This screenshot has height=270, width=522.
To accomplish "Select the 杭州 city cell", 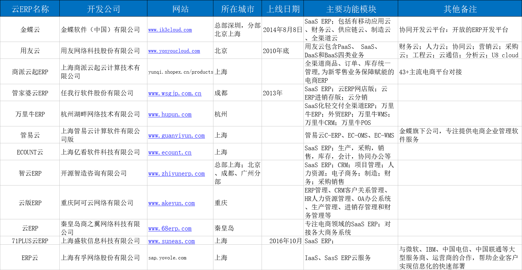I will pos(237,114).
